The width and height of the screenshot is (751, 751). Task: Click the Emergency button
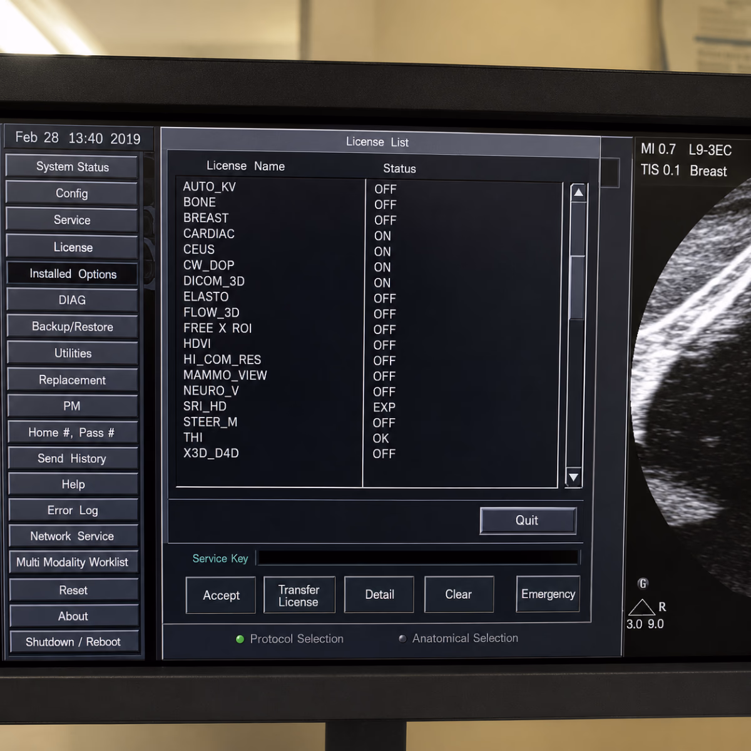(x=548, y=594)
